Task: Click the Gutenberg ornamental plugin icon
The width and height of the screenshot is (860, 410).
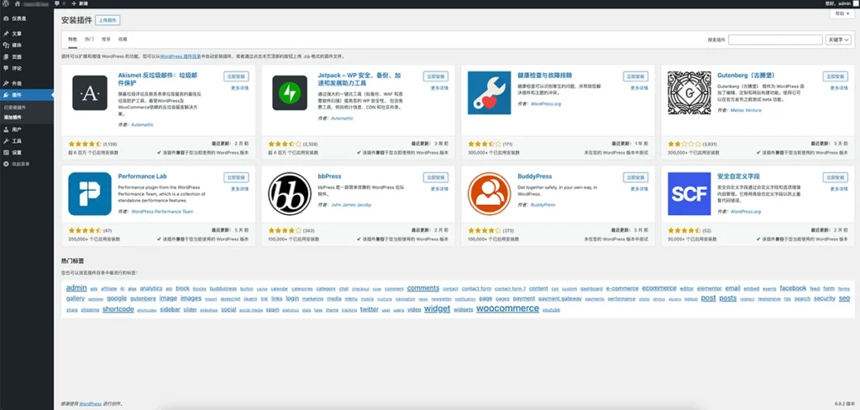Action: coord(690,92)
